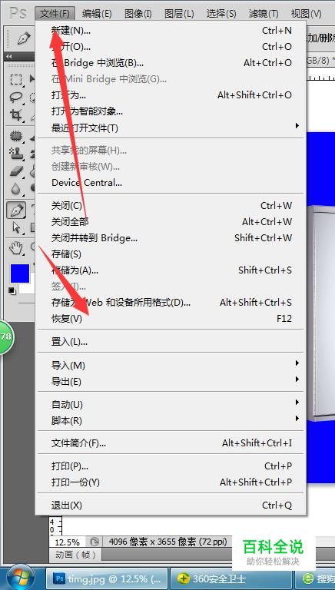
Task: Select the Eraser tool
Action: tap(16, 171)
